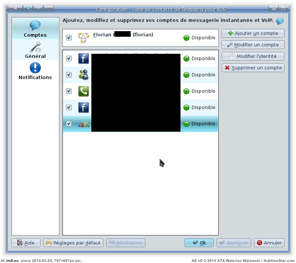Image resolution: width=296 pixels, height=263 pixels.
Task: Click the green phone SIP account icon
Action: pos(83,91)
